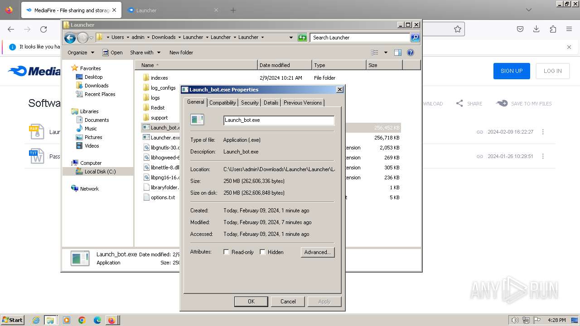
Task: Switch to the Compatibility tab
Action: (222, 103)
